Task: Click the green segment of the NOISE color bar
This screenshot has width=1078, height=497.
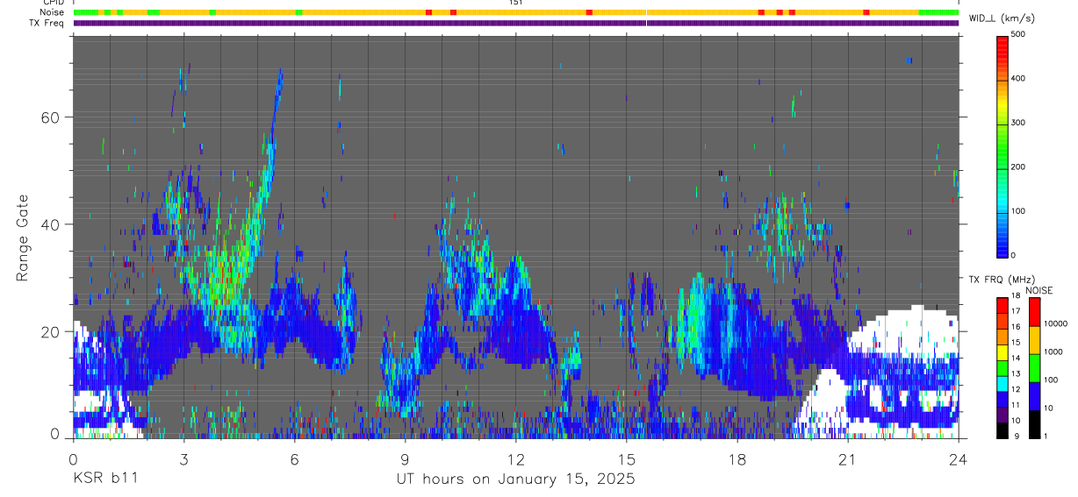Action: (1033, 368)
